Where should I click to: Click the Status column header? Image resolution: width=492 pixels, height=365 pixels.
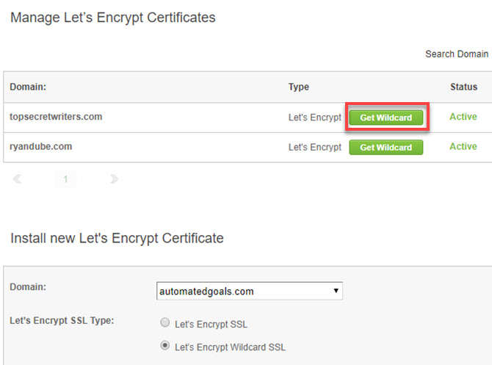(464, 87)
